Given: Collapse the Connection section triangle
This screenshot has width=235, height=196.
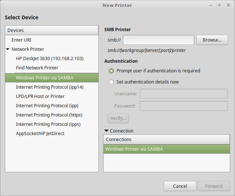Looking at the screenshot, I should click(x=107, y=131).
